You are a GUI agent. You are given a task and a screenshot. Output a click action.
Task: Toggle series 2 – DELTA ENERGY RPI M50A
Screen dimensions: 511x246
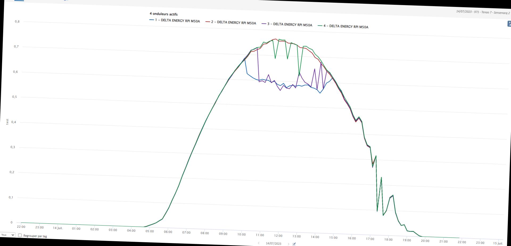(x=231, y=22)
